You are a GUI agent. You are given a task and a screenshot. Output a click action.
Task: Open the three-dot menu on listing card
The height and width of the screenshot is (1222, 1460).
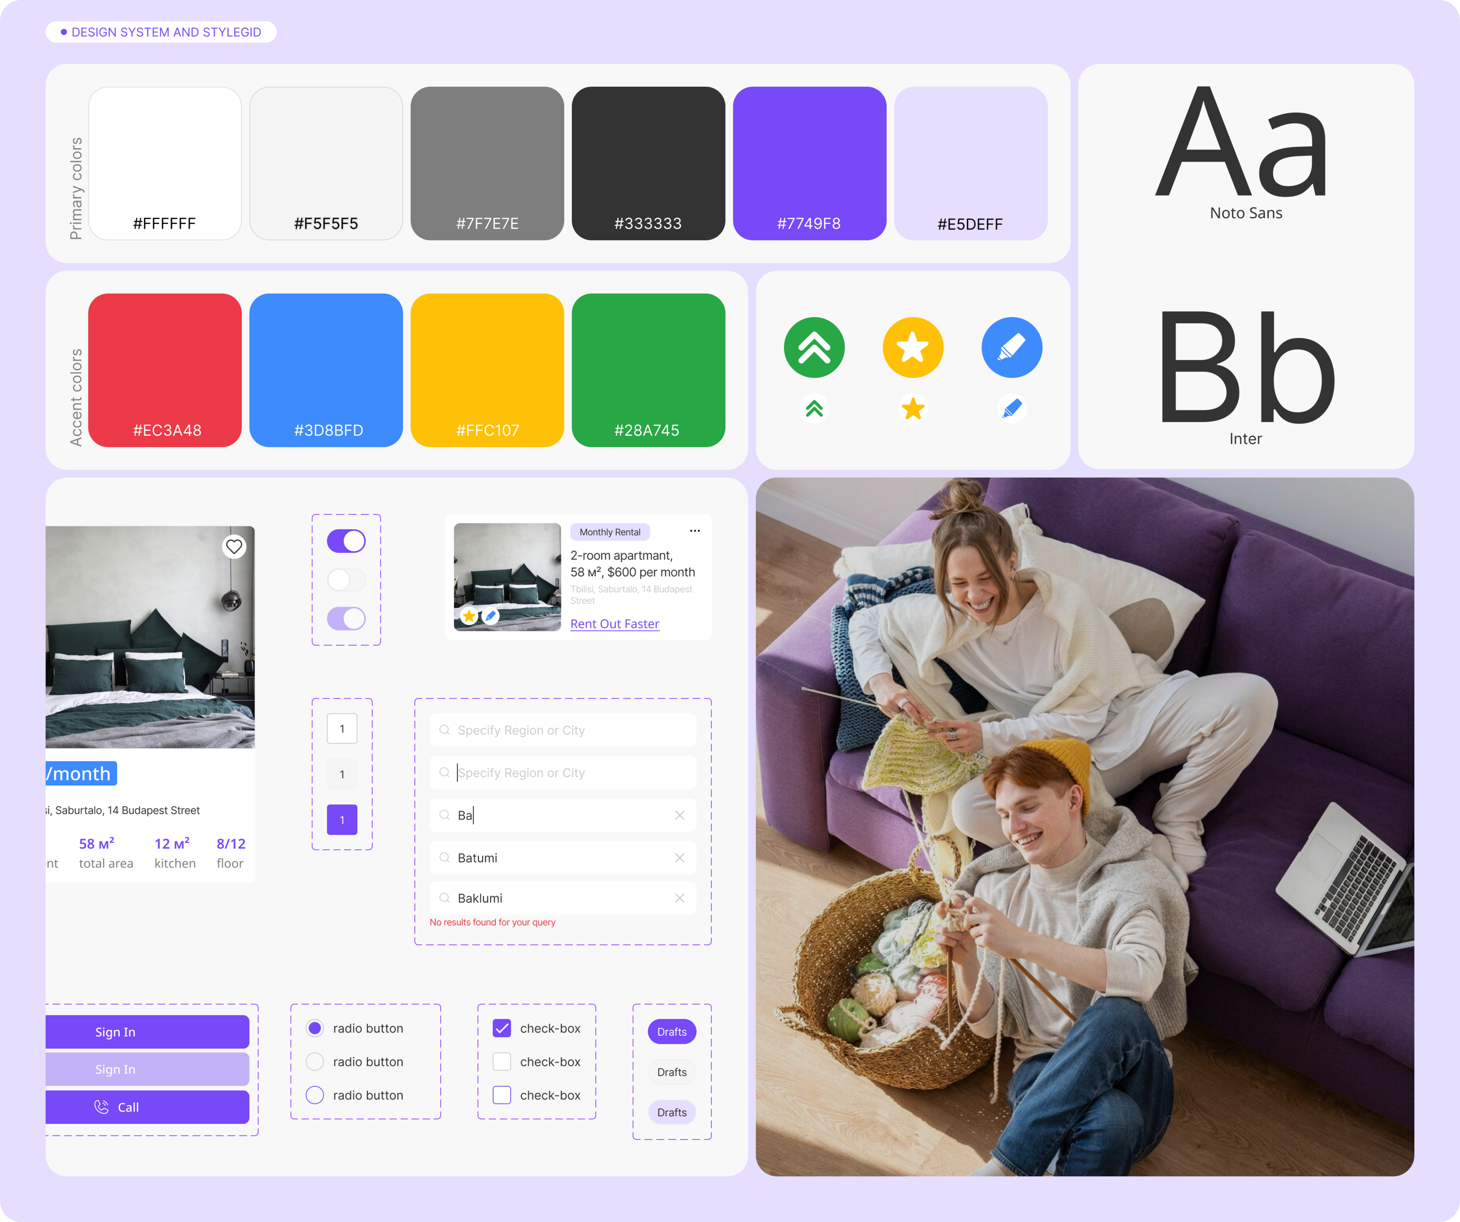pyautogui.click(x=694, y=531)
